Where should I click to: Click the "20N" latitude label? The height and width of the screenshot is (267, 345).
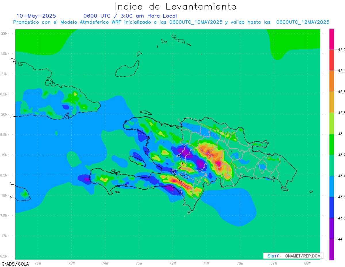(x=4, y=114)
